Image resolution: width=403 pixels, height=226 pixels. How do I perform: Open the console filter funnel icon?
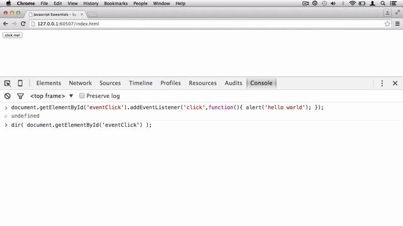(x=20, y=96)
